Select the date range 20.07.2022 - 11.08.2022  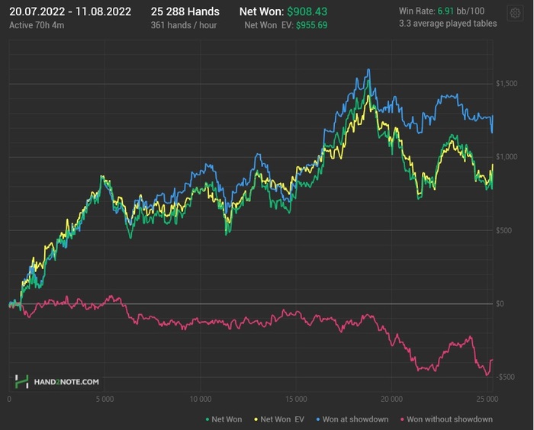pos(70,11)
